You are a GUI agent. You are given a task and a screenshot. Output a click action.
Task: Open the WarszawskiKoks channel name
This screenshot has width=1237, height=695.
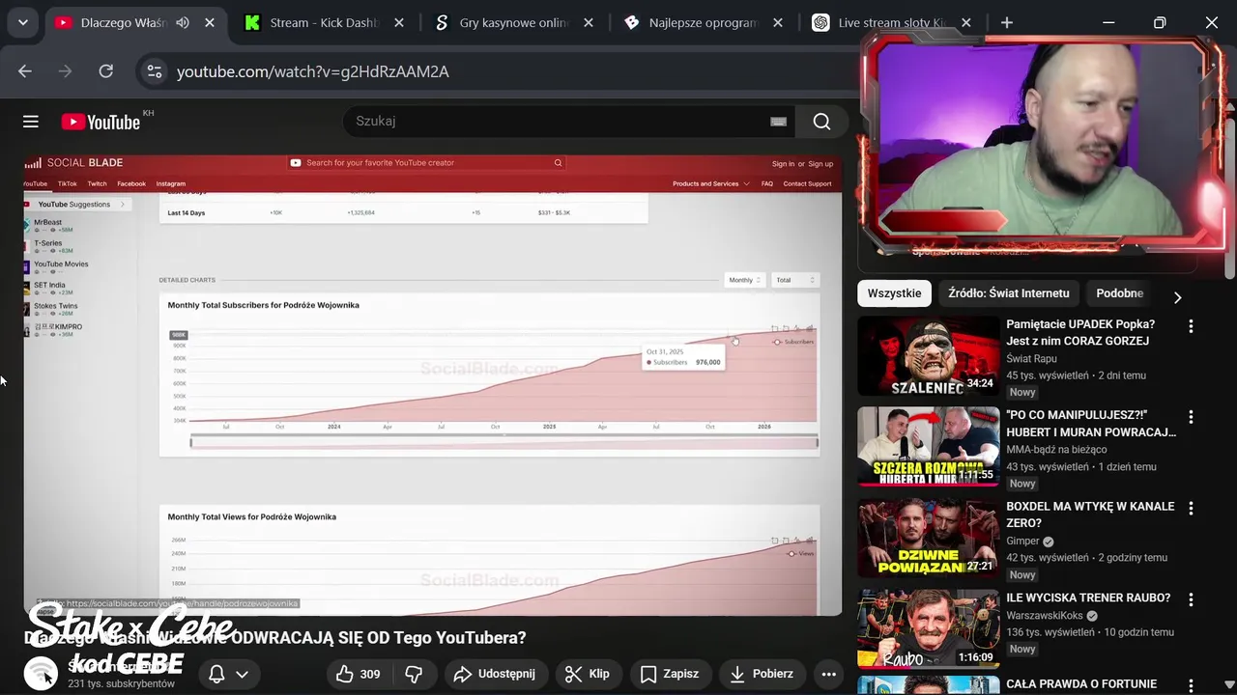coord(1045,616)
